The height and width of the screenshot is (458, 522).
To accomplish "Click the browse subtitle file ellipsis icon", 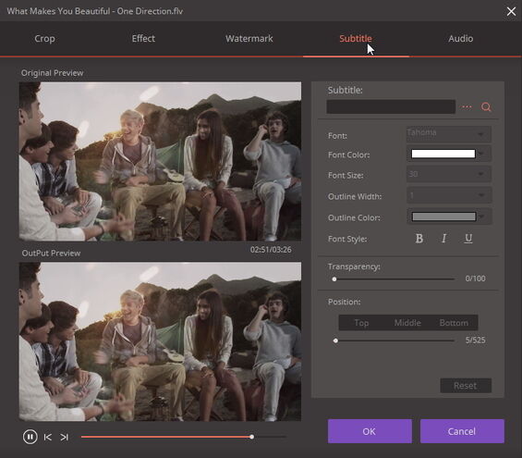I will pos(467,107).
